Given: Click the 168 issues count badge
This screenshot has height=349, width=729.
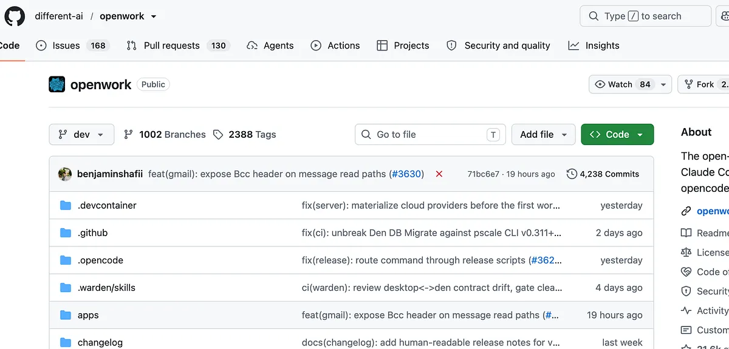Looking at the screenshot, I should [98, 46].
